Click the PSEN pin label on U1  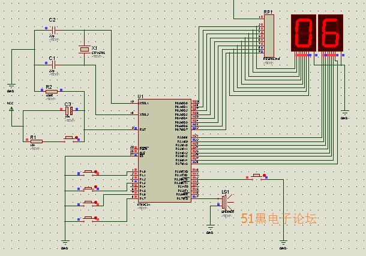tap(143, 148)
